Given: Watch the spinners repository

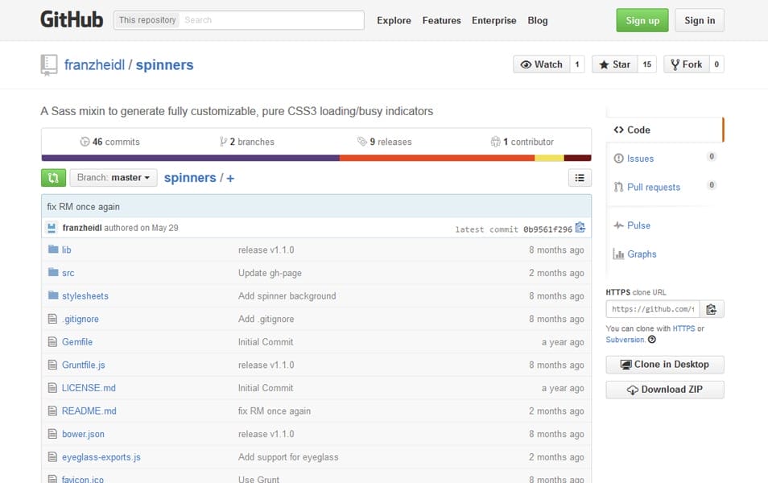Looking at the screenshot, I should [543, 64].
